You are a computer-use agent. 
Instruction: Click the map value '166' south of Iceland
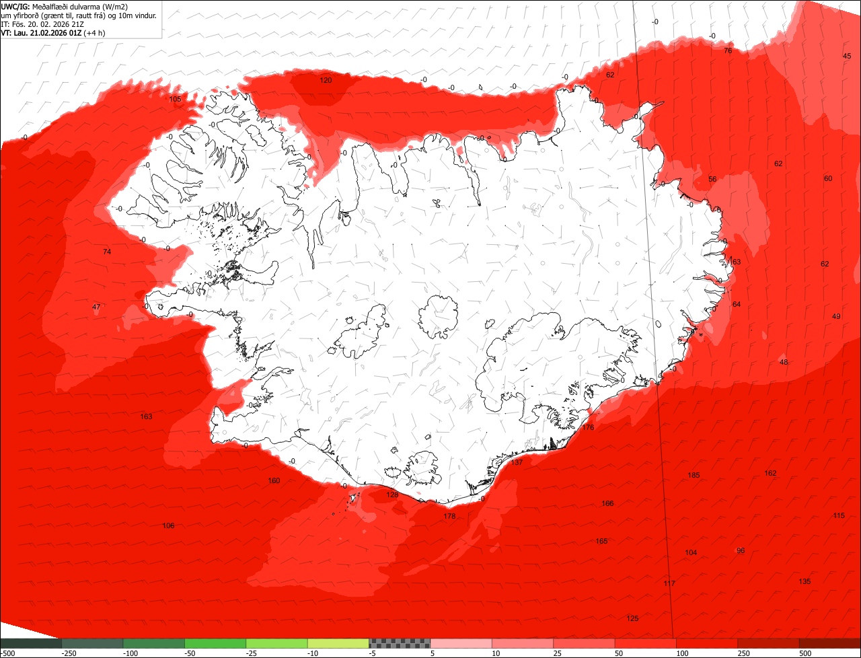point(607,503)
